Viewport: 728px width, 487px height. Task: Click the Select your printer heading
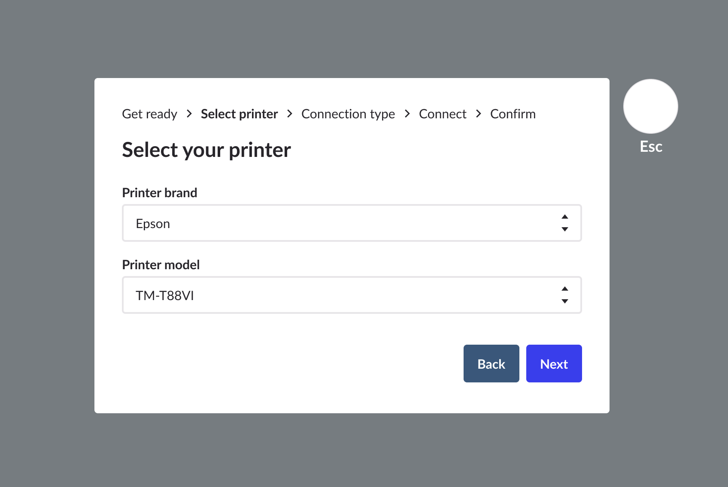206,150
